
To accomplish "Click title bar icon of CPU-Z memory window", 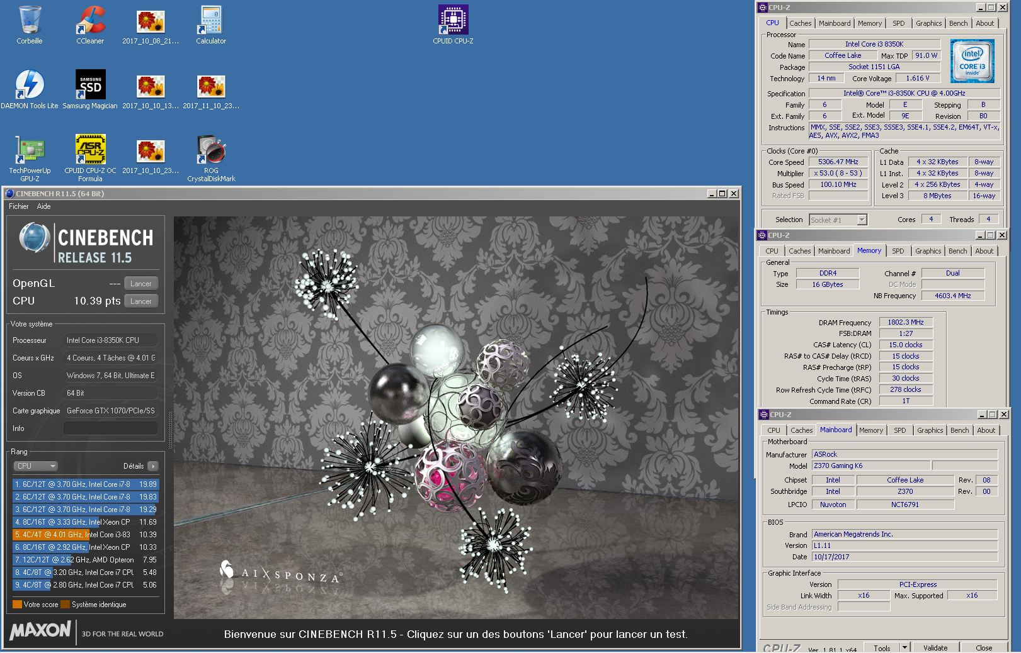I will (762, 235).
